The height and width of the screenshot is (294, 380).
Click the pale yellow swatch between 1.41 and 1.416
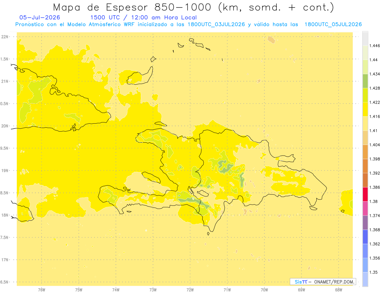(365, 123)
